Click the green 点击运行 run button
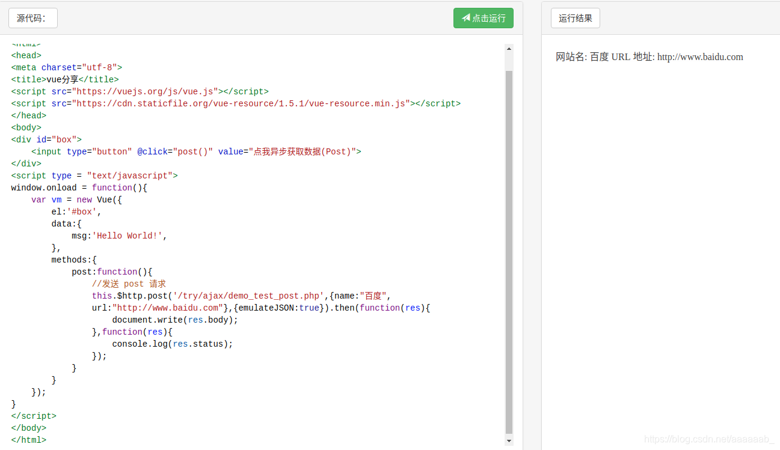Image resolution: width=780 pixels, height=450 pixels. [x=483, y=18]
